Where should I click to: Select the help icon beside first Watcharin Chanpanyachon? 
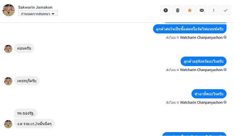pos(225,37)
